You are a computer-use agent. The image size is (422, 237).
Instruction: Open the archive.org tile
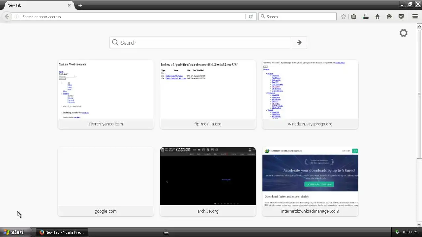click(208, 182)
